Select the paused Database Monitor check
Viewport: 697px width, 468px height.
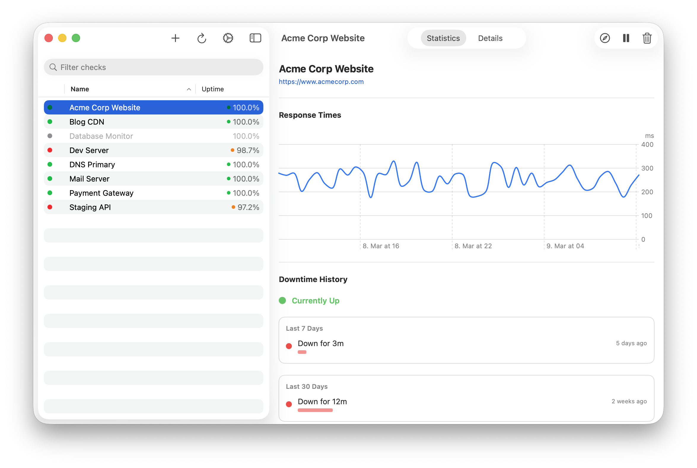101,136
